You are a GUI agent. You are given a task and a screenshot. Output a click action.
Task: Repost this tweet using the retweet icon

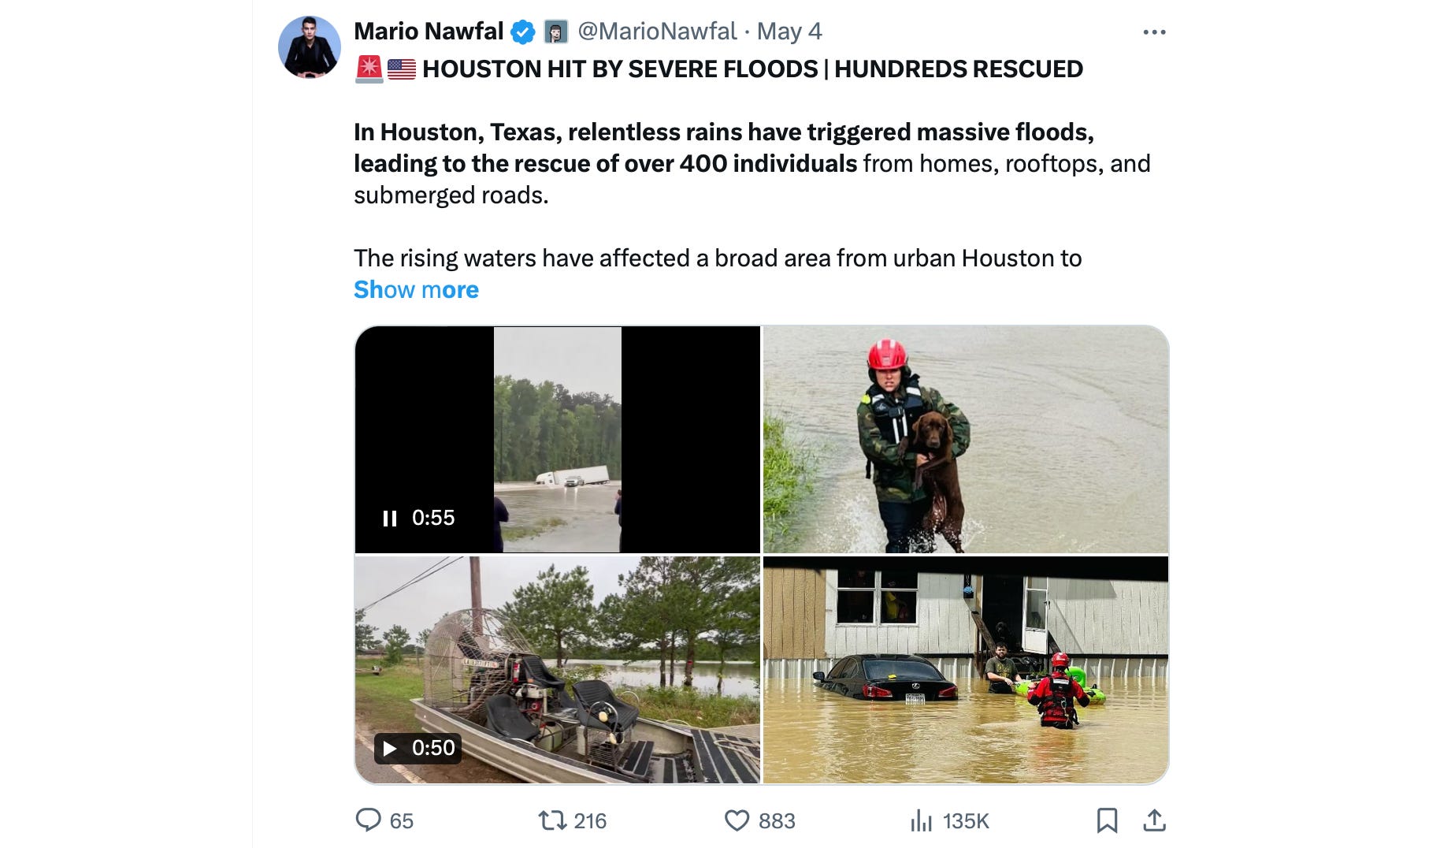[552, 820]
